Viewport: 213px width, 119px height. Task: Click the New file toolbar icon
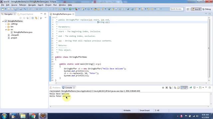3,9
